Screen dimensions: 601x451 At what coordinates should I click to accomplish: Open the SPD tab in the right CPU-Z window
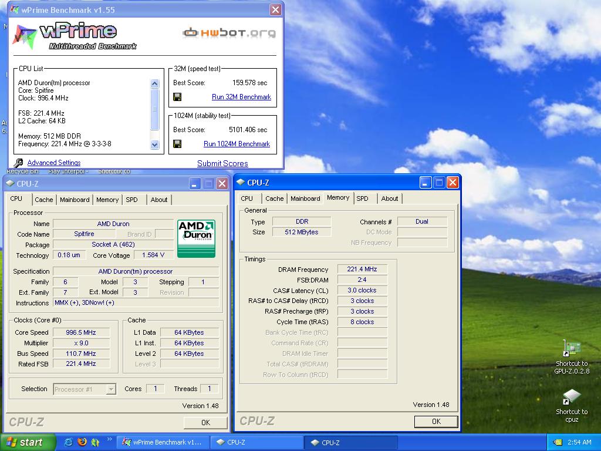pyautogui.click(x=362, y=198)
